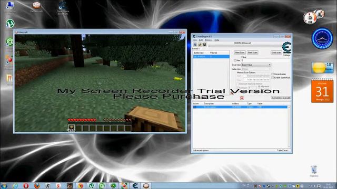Image resolution: width=337 pixels, height=189 pixels.
Task: Open Internet Explorer from the taskbar
Action: tap(15, 185)
